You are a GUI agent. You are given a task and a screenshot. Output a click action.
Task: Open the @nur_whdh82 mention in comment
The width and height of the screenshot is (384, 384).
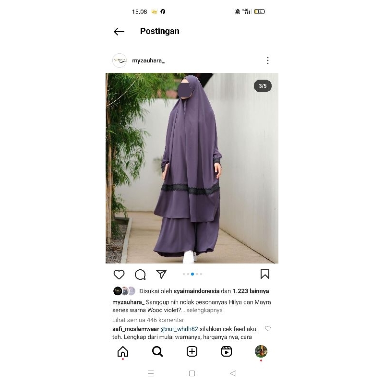[x=179, y=329]
